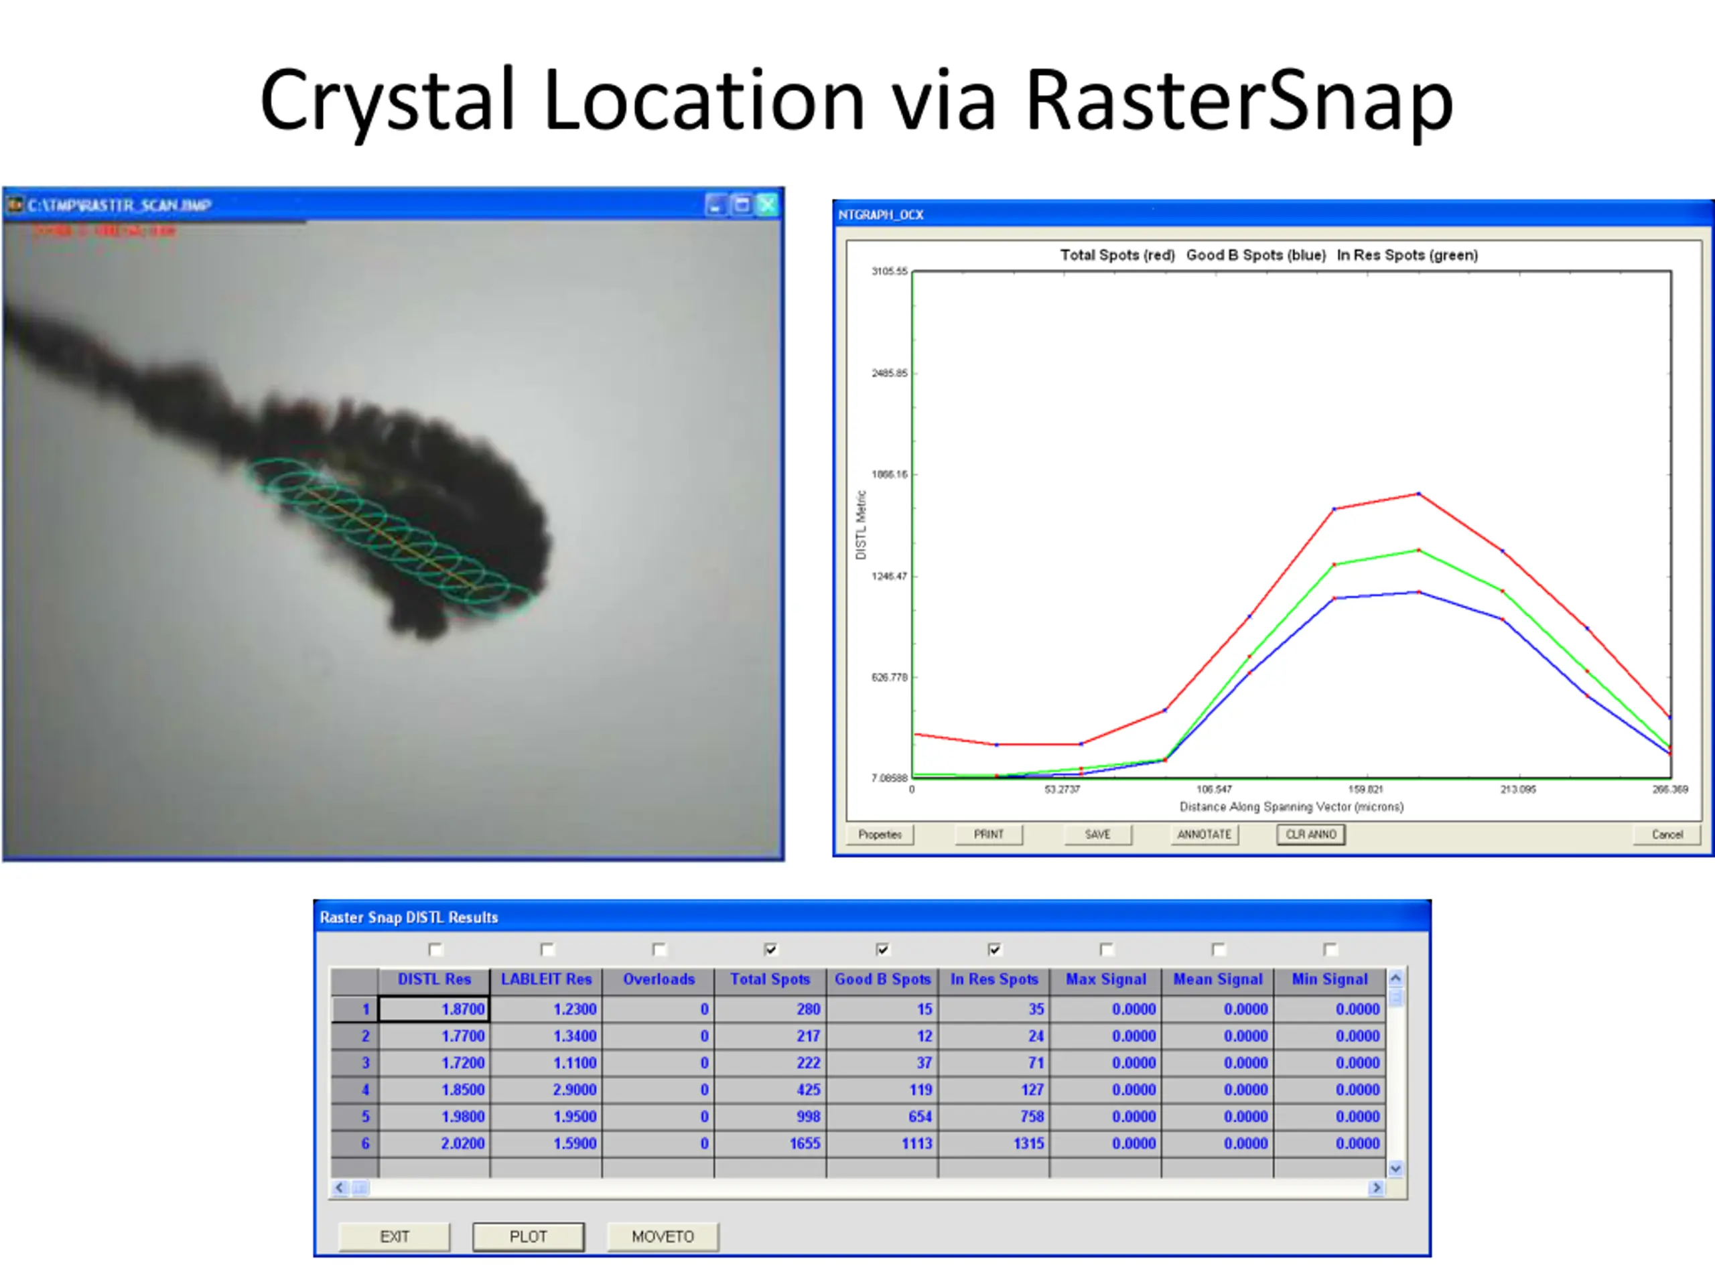Click the PLOT button

point(528,1236)
